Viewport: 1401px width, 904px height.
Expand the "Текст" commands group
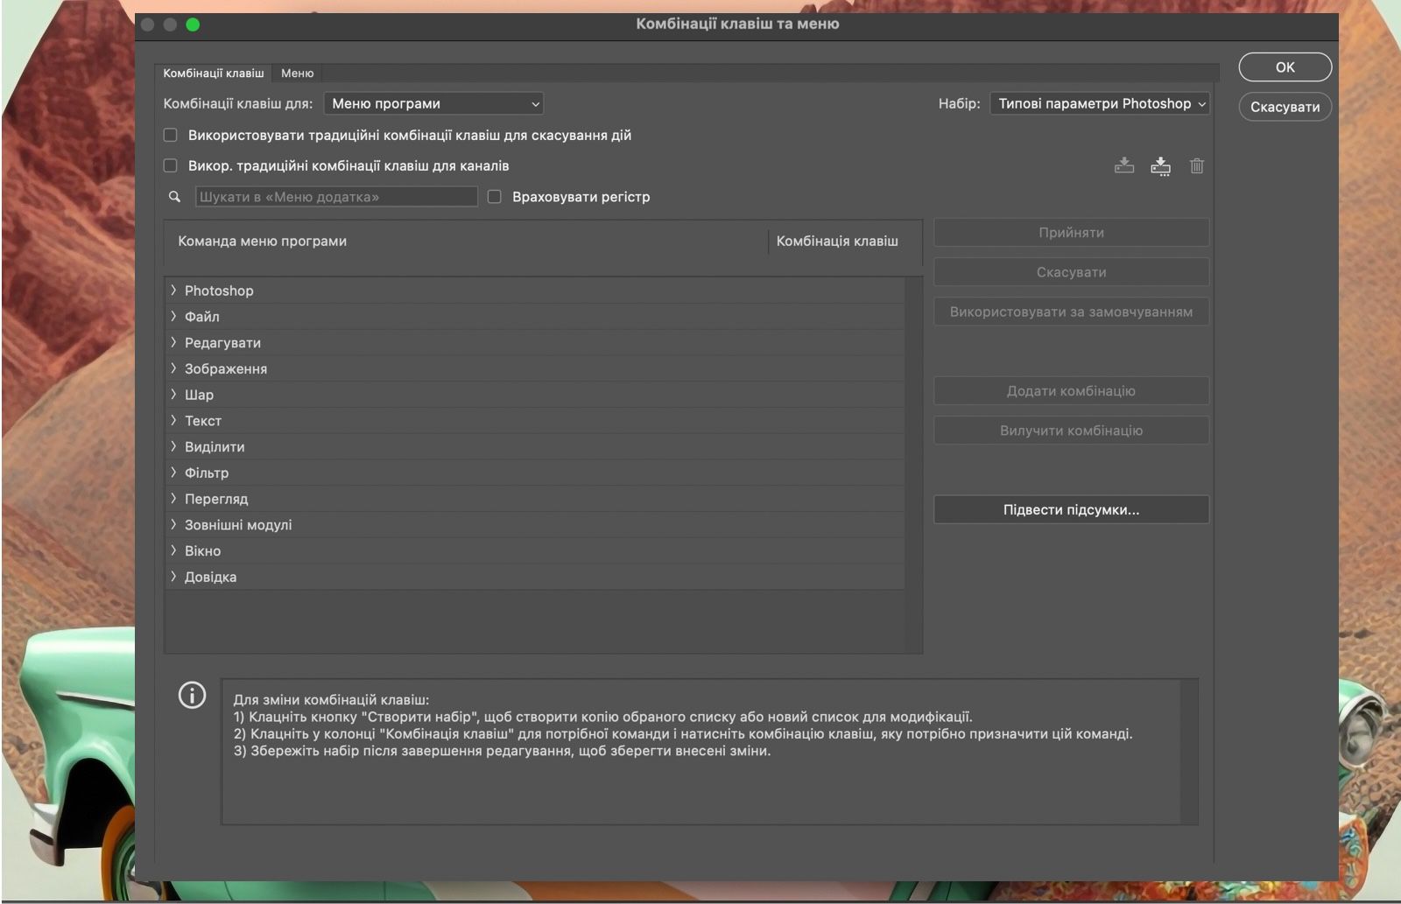click(x=173, y=420)
